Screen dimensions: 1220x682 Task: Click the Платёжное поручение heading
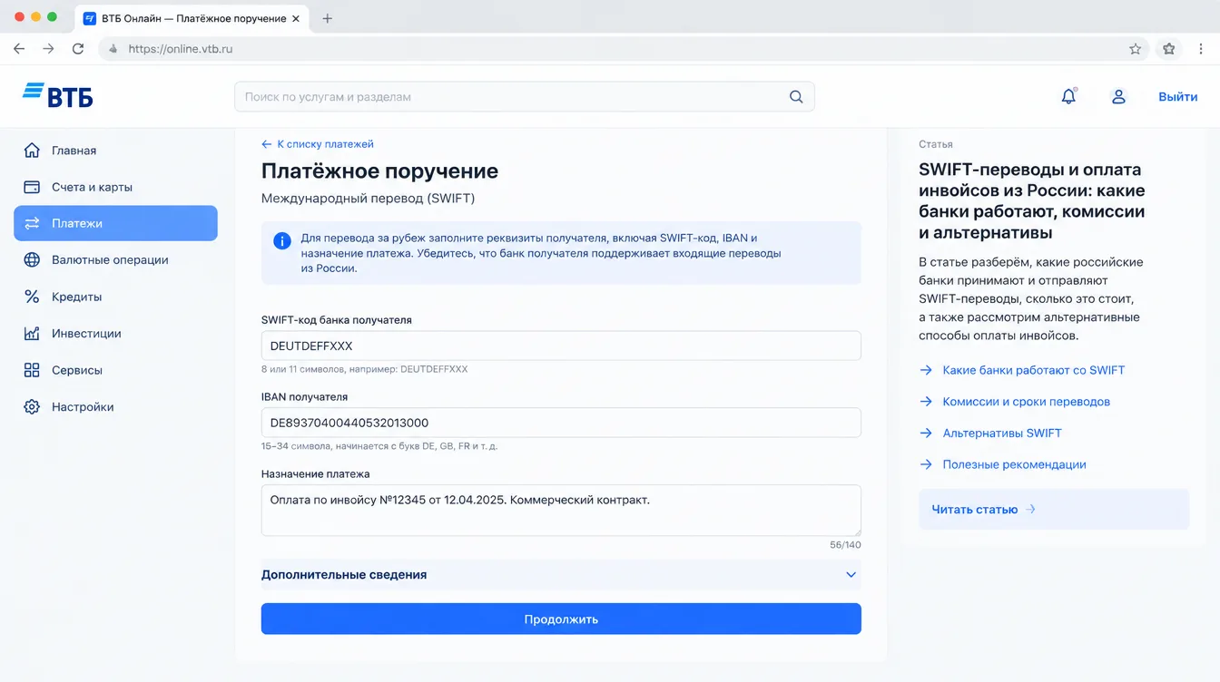379,171
